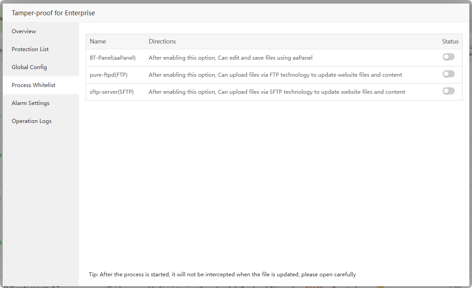Toggle sftp-server(SFTP) whitelist status
This screenshot has width=472, height=288.
(x=448, y=91)
